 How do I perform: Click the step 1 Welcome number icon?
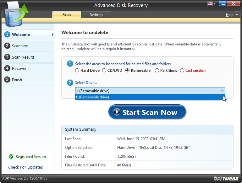(7, 34)
